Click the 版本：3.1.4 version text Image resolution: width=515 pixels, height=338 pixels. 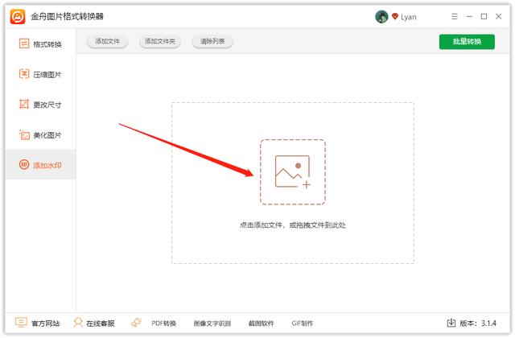(x=478, y=324)
